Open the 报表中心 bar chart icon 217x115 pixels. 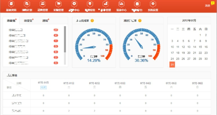[x=121, y=4]
